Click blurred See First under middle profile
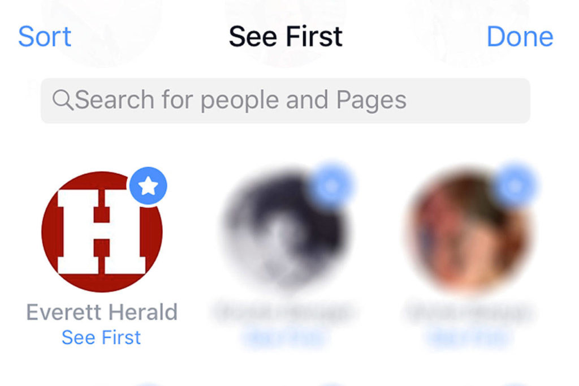 click(283, 337)
